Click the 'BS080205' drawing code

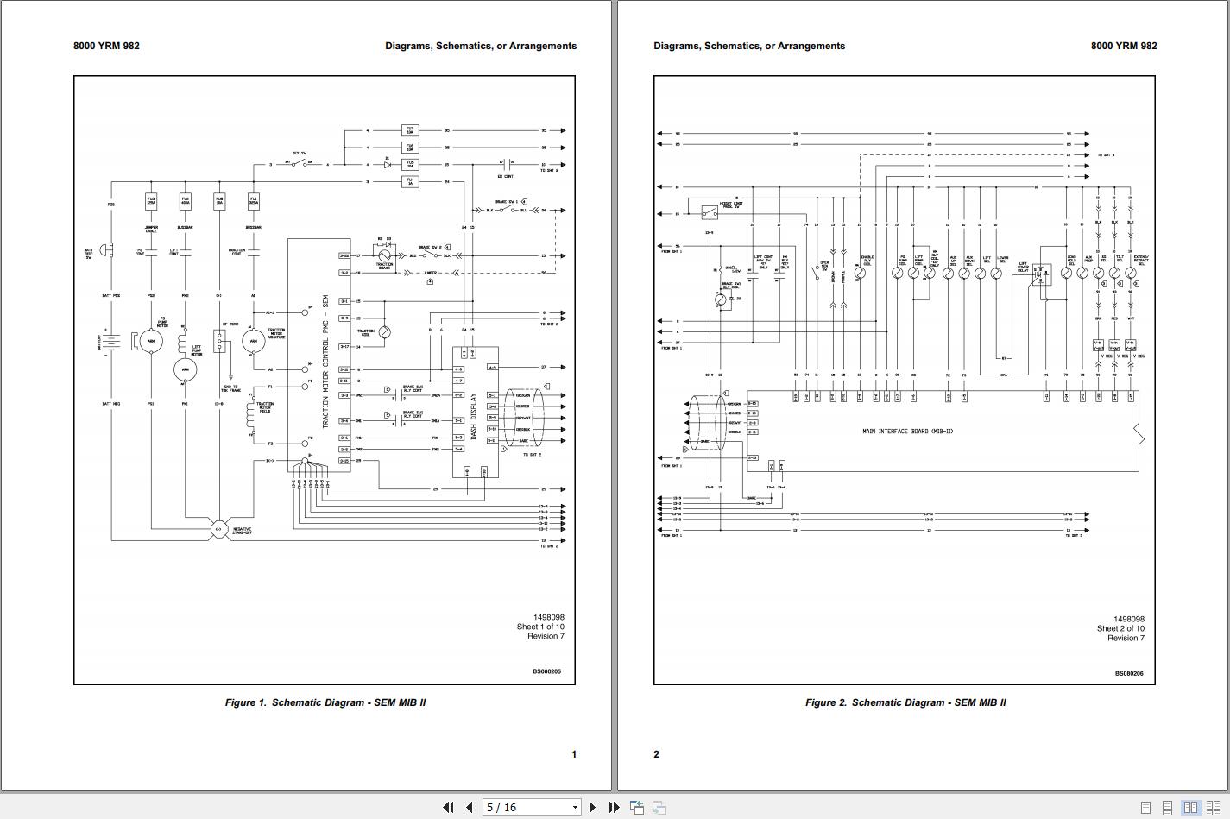[x=546, y=671]
